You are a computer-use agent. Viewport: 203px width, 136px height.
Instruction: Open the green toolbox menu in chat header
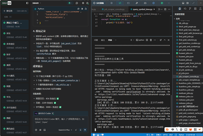70,3
